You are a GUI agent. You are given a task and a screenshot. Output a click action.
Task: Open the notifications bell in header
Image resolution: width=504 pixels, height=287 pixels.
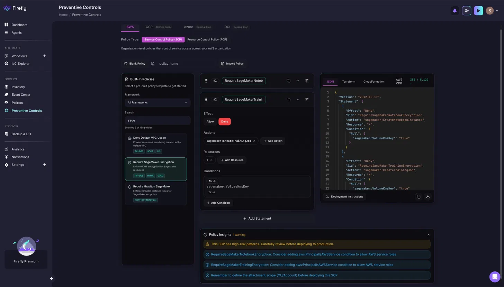pyautogui.click(x=454, y=11)
